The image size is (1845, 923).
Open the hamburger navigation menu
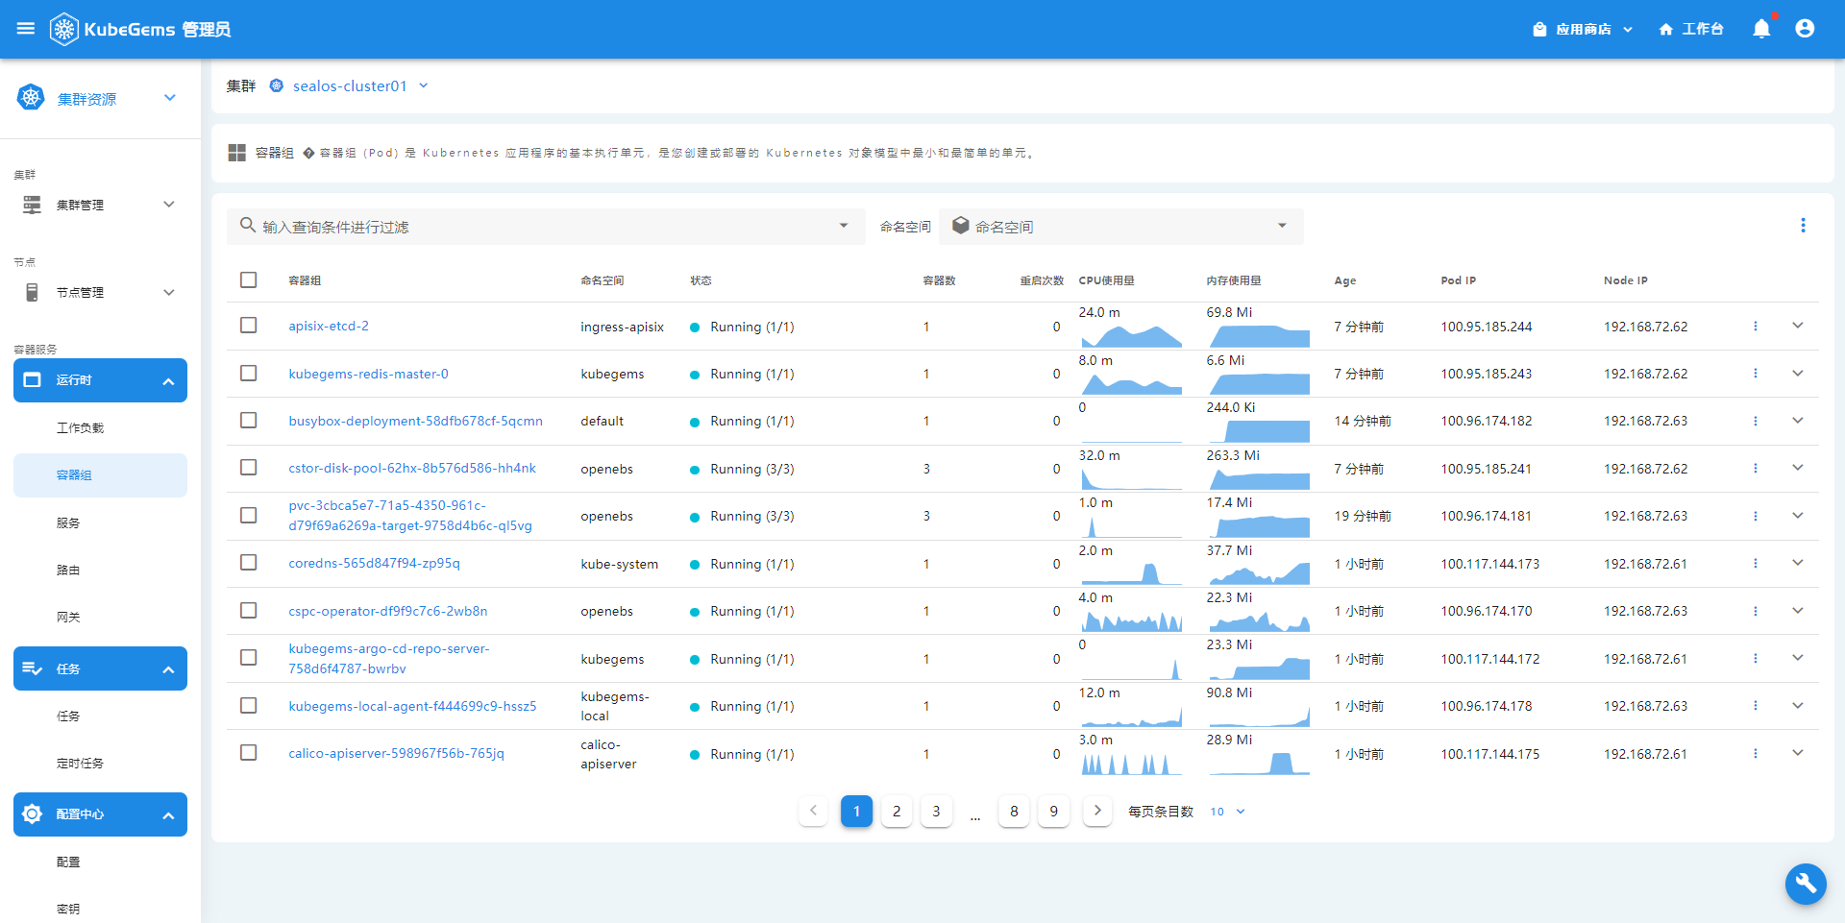[26, 29]
